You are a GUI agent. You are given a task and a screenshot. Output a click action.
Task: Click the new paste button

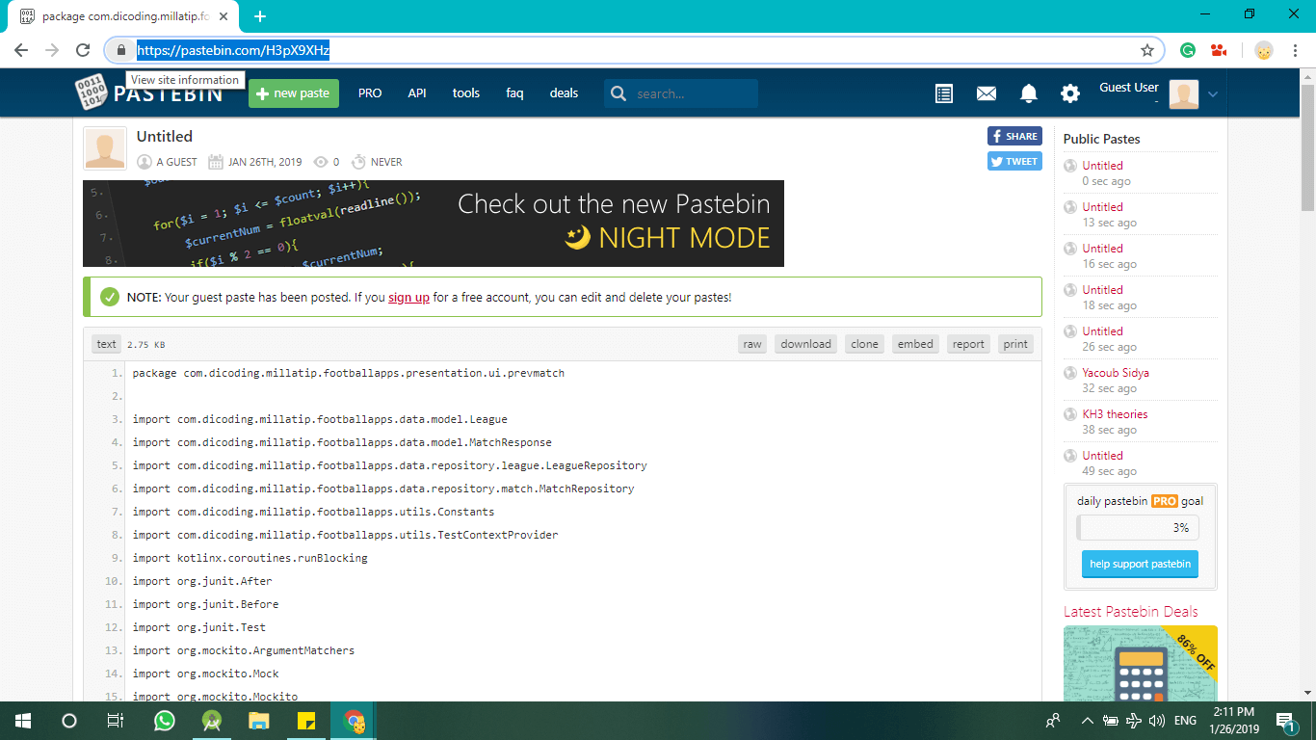pos(294,93)
